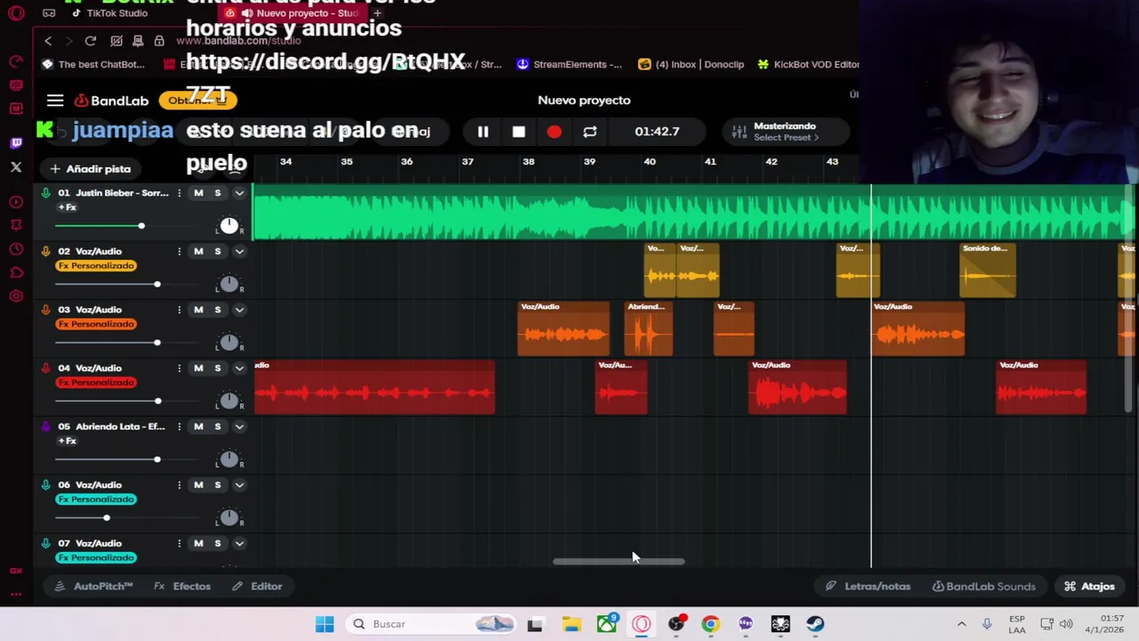Solo track 02 Voz/Audio

[x=217, y=251]
